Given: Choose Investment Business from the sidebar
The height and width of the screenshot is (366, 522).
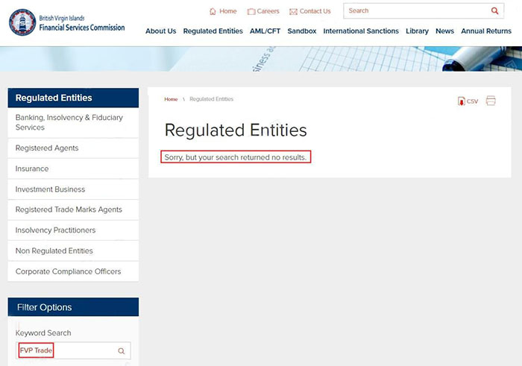Looking at the screenshot, I should click(50, 189).
